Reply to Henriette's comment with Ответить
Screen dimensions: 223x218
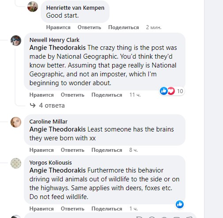pos(89,27)
